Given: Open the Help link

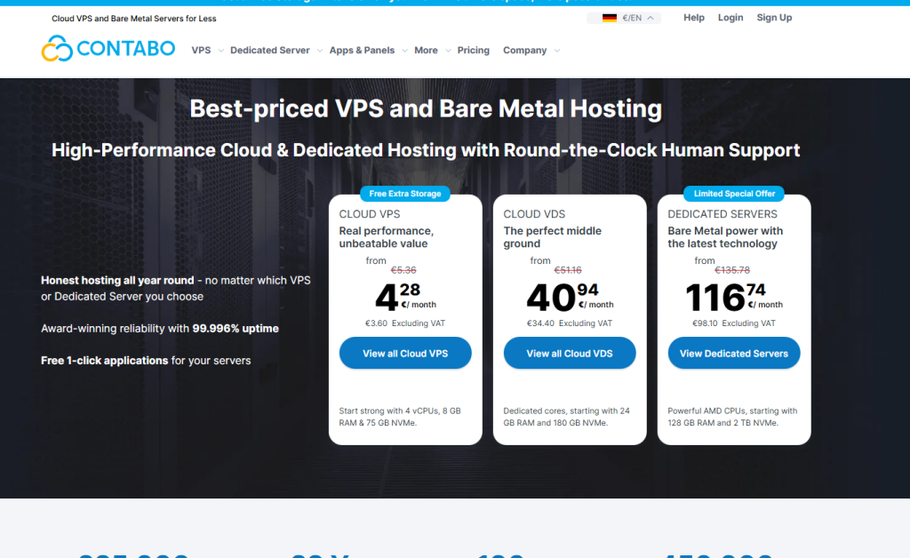Looking at the screenshot, I should click(693, 18).
